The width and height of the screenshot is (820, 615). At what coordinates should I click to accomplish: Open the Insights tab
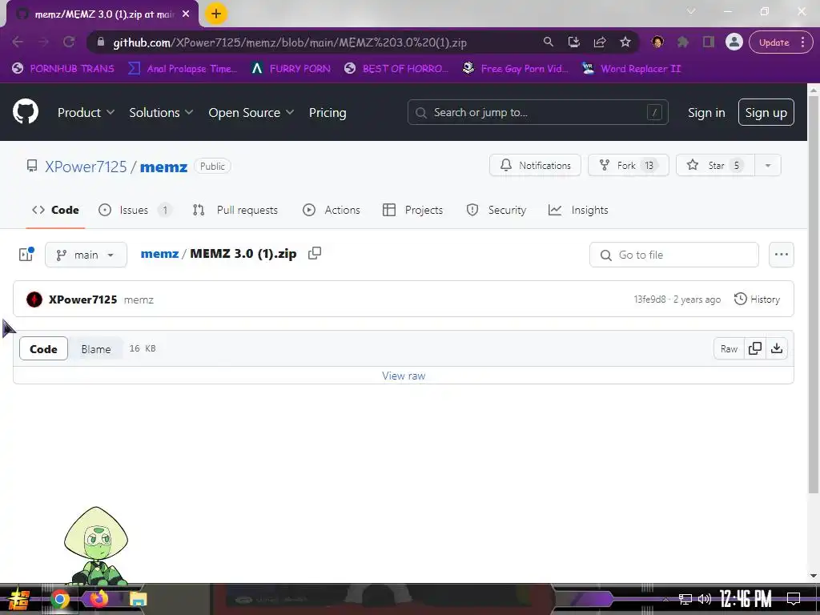[x=578, y=210]
